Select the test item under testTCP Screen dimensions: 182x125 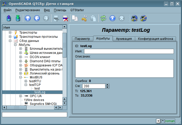pos(37,89)
